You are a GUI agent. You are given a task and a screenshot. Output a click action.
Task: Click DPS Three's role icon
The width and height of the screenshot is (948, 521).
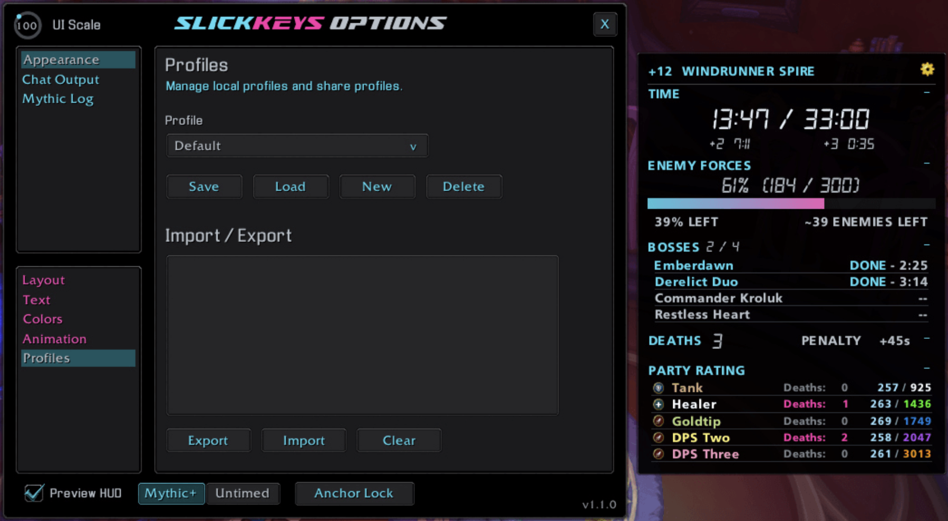click(x=658, y=454)
